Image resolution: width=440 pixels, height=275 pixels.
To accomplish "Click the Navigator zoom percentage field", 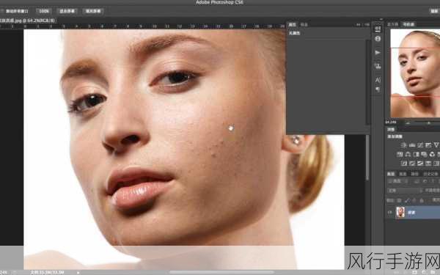I will click(x=391, y=122).
